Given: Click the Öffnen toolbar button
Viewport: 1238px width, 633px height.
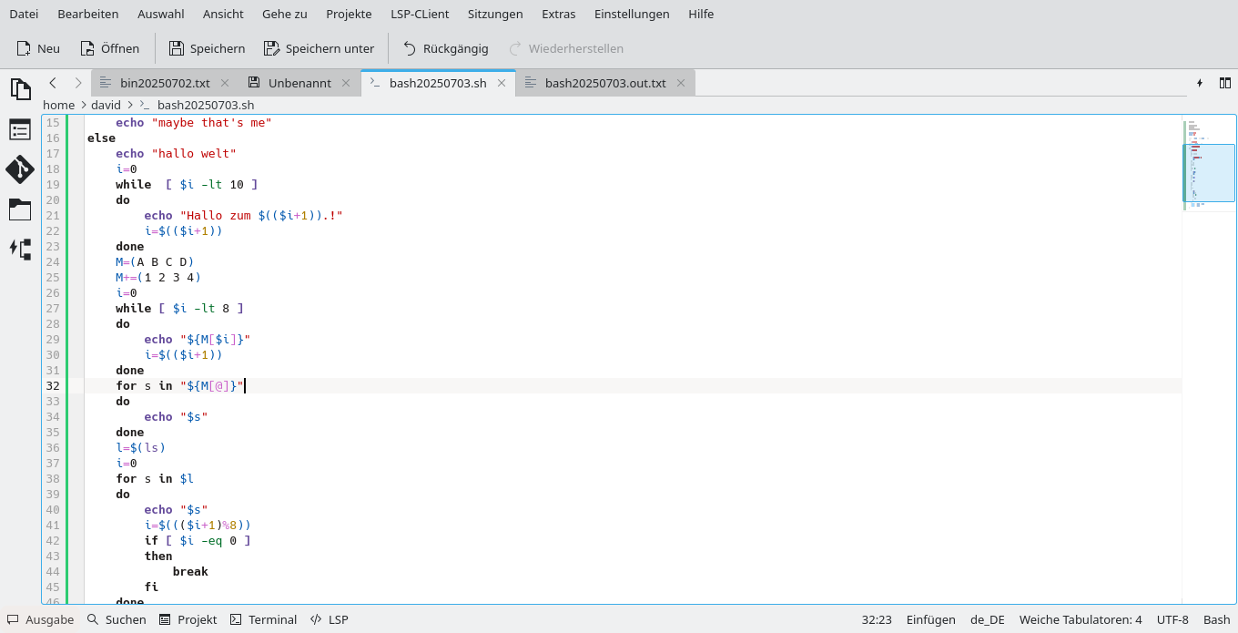Looking at the screenshot, I should point(109,48).
